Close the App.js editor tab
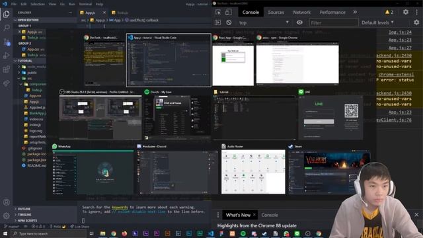Screen dimensions: 423x238 104,13
